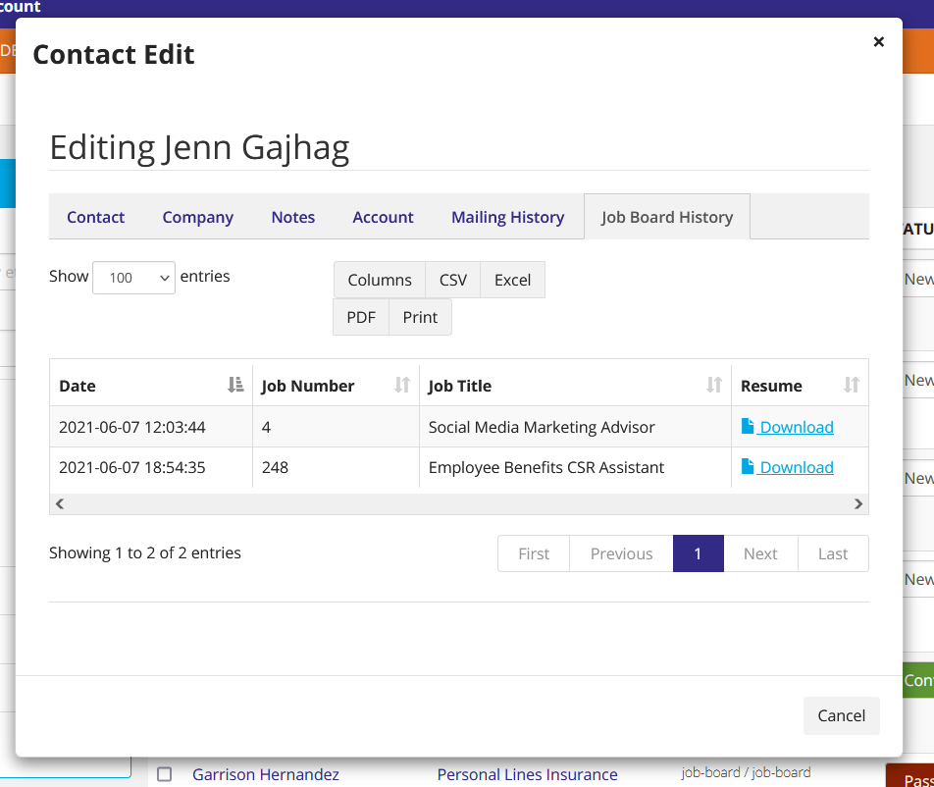Sort by Job Number sort arrows
Screen dimensions: 934x787
[x=402, y=385]
